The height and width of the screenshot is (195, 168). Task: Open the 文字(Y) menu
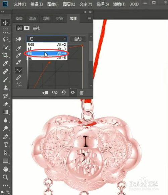tap(86, 4)
